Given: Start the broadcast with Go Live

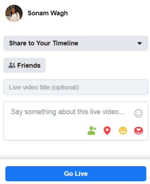Looking at the screenshot, I should pos(76,173).
